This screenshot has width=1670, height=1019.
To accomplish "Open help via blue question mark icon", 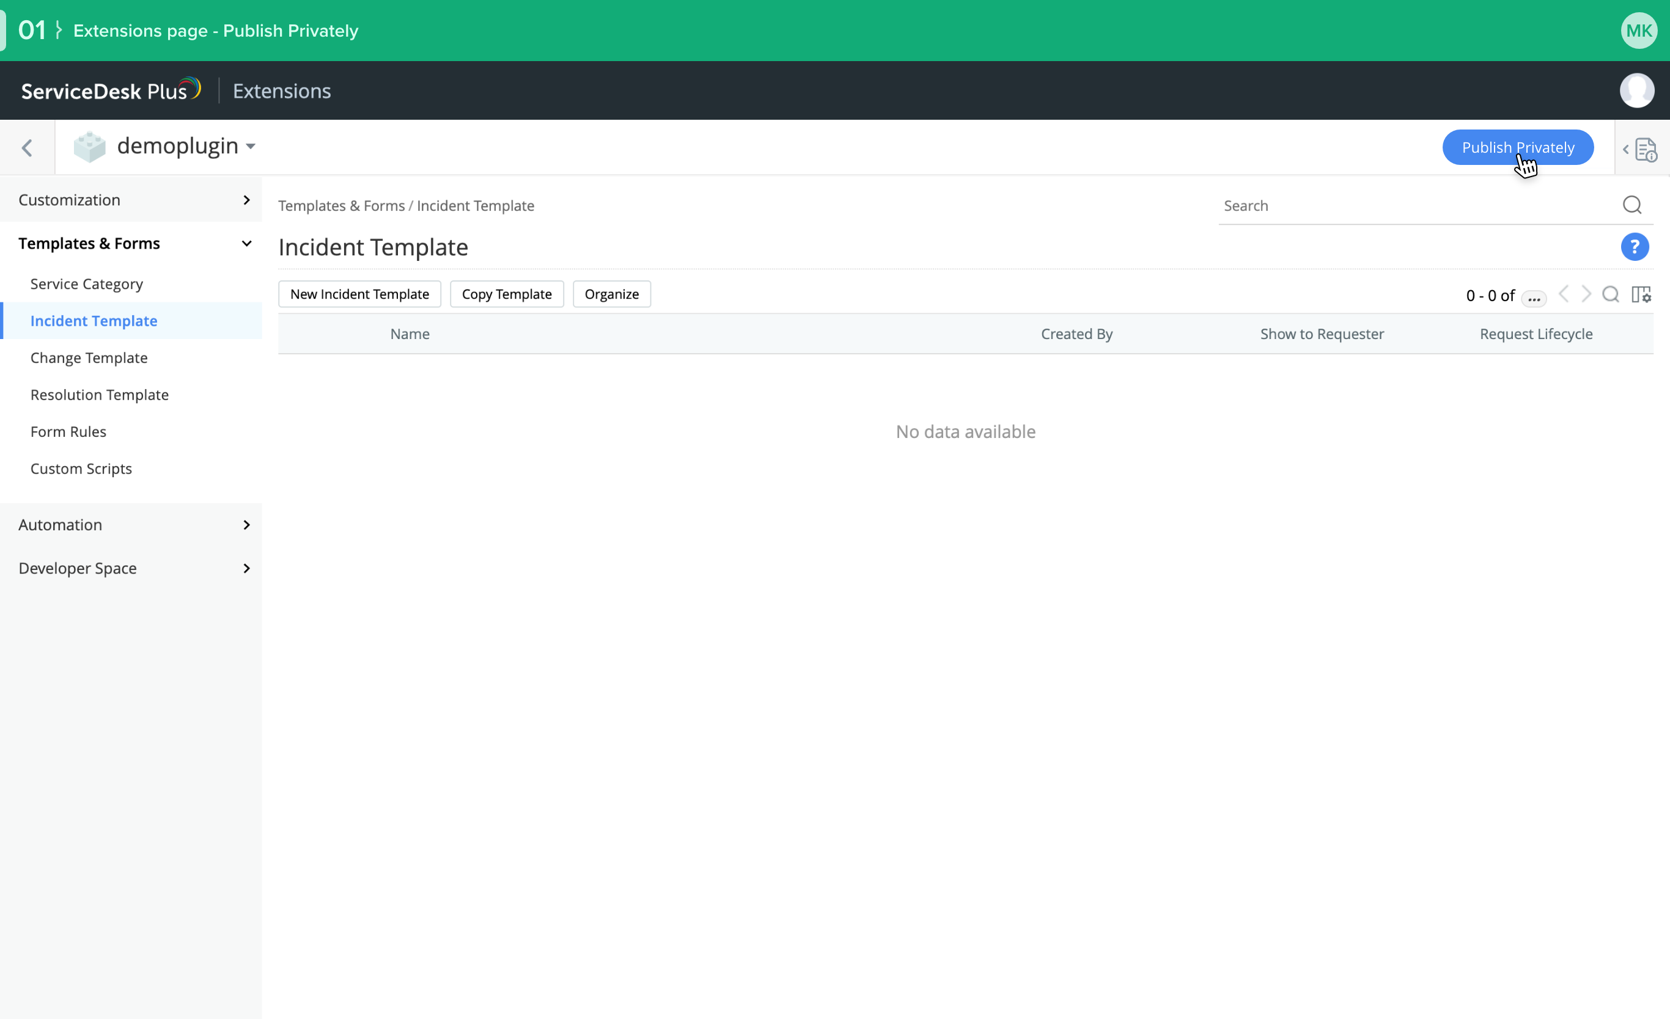I will tap(1634, 247).
